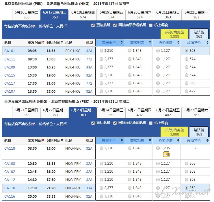Switch outbound date to 6月16日星期二
This screenshot has width=214, height=202.
pos(26,15)
